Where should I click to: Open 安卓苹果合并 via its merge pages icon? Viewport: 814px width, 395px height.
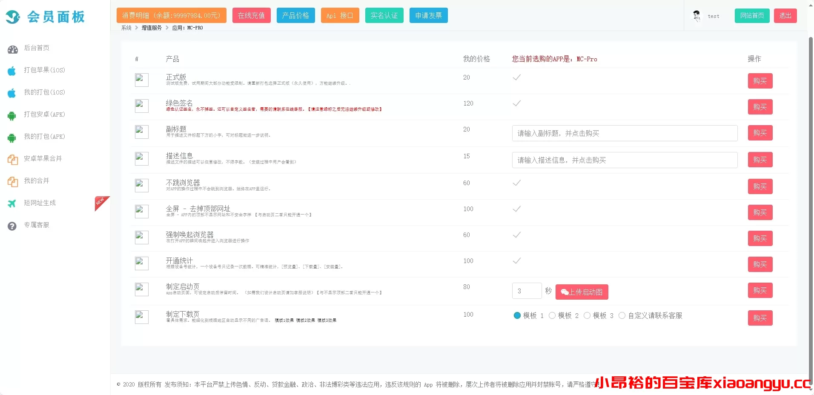12,159
